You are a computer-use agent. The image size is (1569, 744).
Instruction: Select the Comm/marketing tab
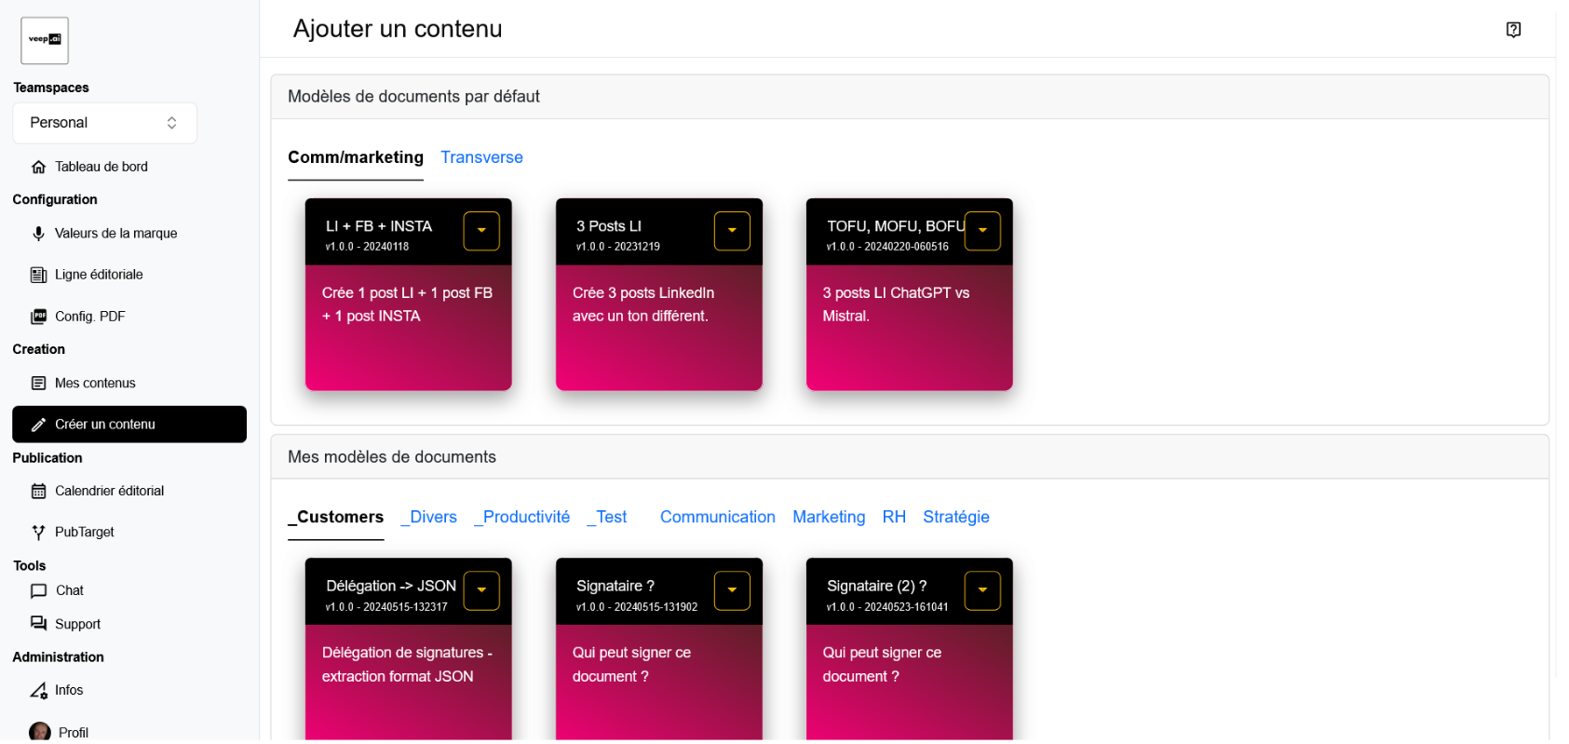pyautogui.click(x=356, y=157)
